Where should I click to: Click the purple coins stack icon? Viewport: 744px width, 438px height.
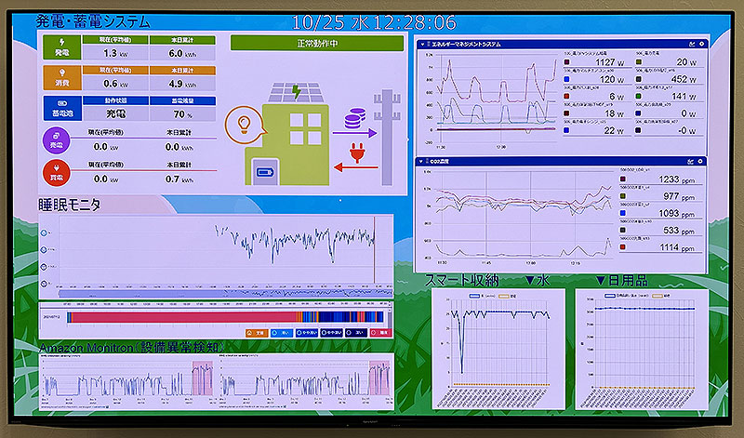pyautogui.click(x=354, y=121)
